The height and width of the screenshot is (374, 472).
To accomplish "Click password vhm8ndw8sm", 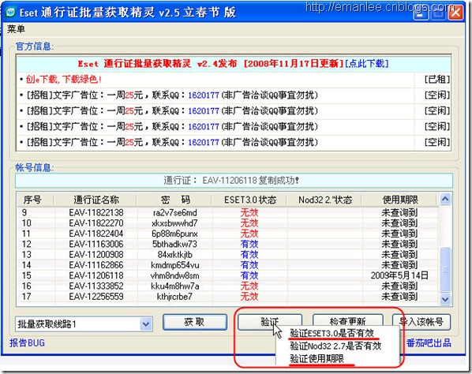I will click(x=175, y=275).
